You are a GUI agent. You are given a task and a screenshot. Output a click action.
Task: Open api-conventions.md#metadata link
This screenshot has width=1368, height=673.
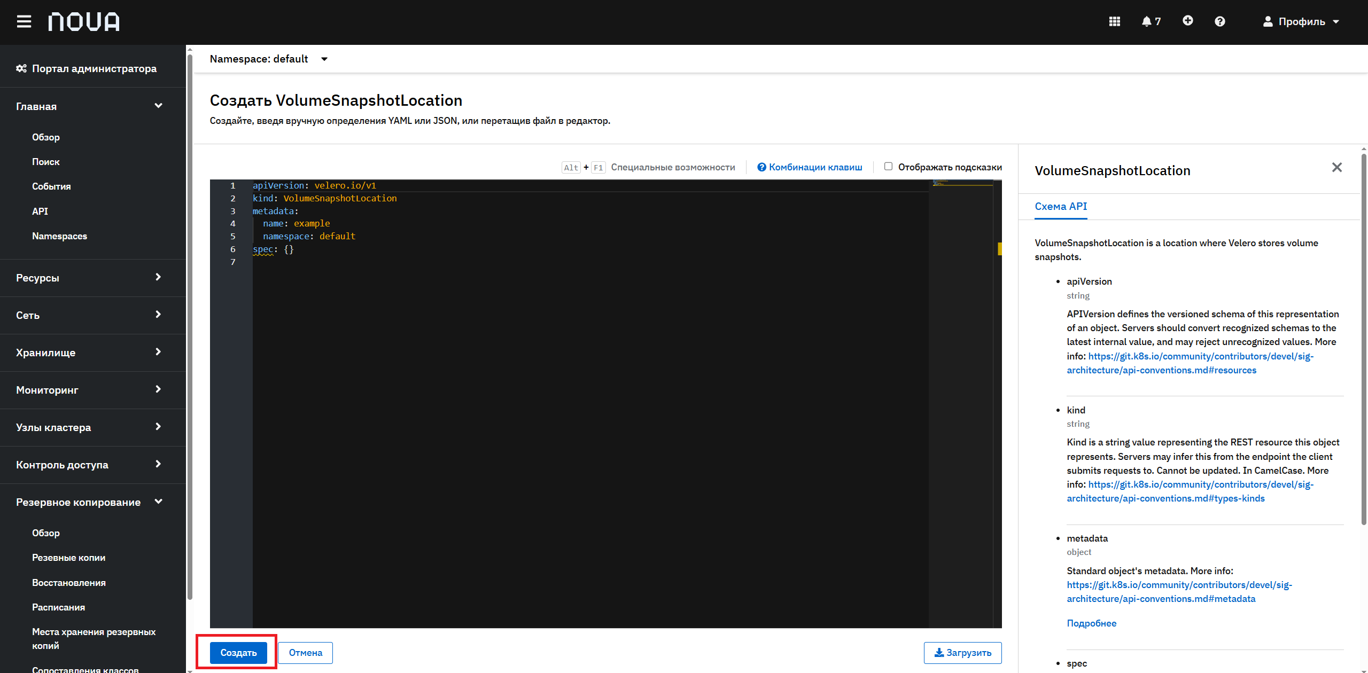[x=1179, y=592]
